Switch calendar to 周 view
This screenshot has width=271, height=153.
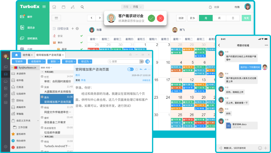tap(219, 18)
